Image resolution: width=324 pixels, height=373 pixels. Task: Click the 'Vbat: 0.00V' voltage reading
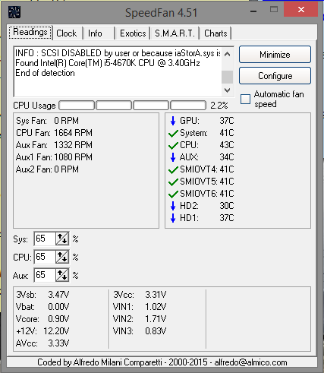pyautogui.click(x=42, y=307)
